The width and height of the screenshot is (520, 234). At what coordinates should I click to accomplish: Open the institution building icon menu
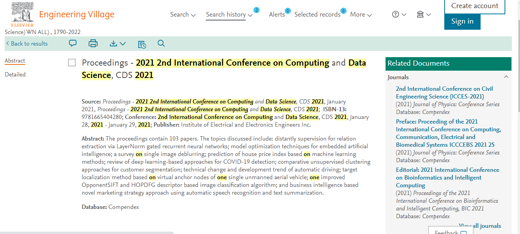coord(424,15)
